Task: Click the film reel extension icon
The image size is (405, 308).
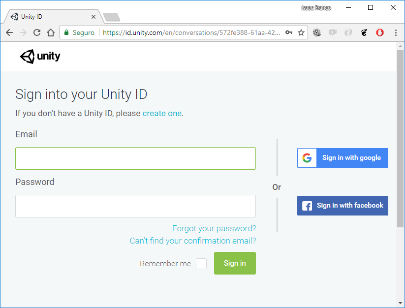Action: (317, 32)
